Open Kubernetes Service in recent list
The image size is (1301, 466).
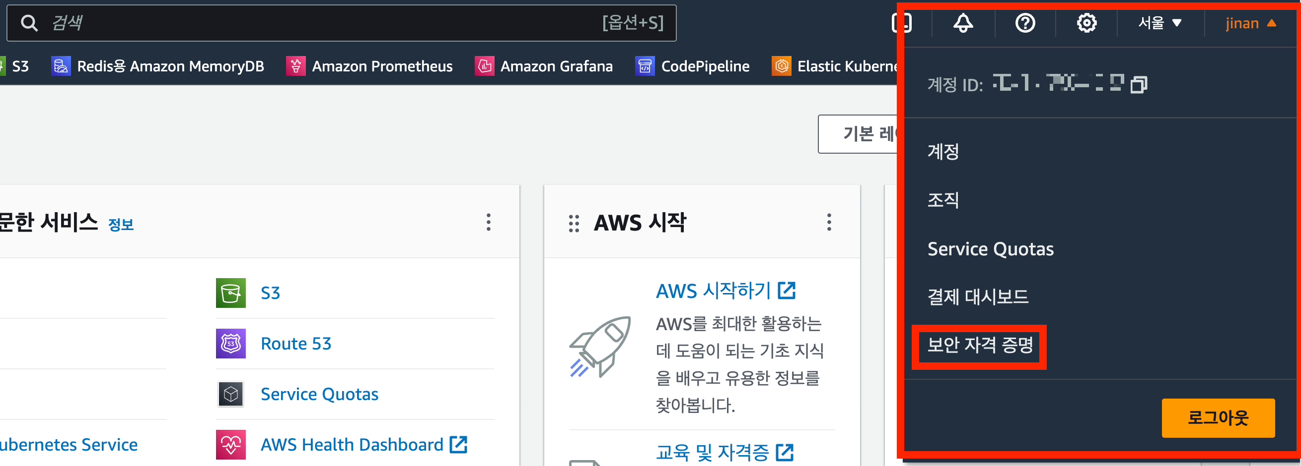coord(68,444)
